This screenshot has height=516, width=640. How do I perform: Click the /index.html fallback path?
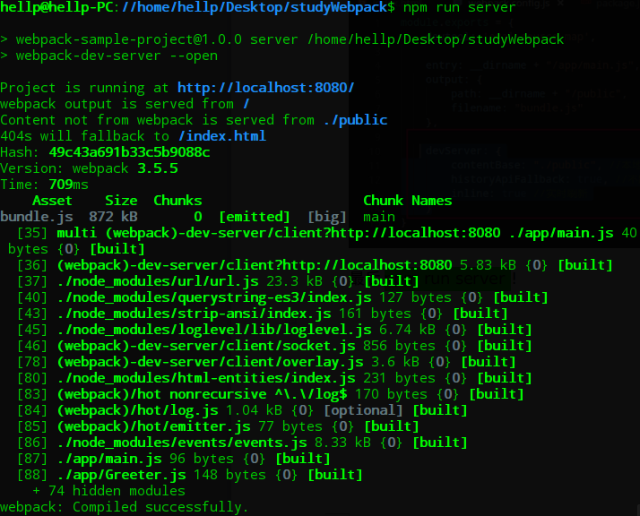point(222,136)
